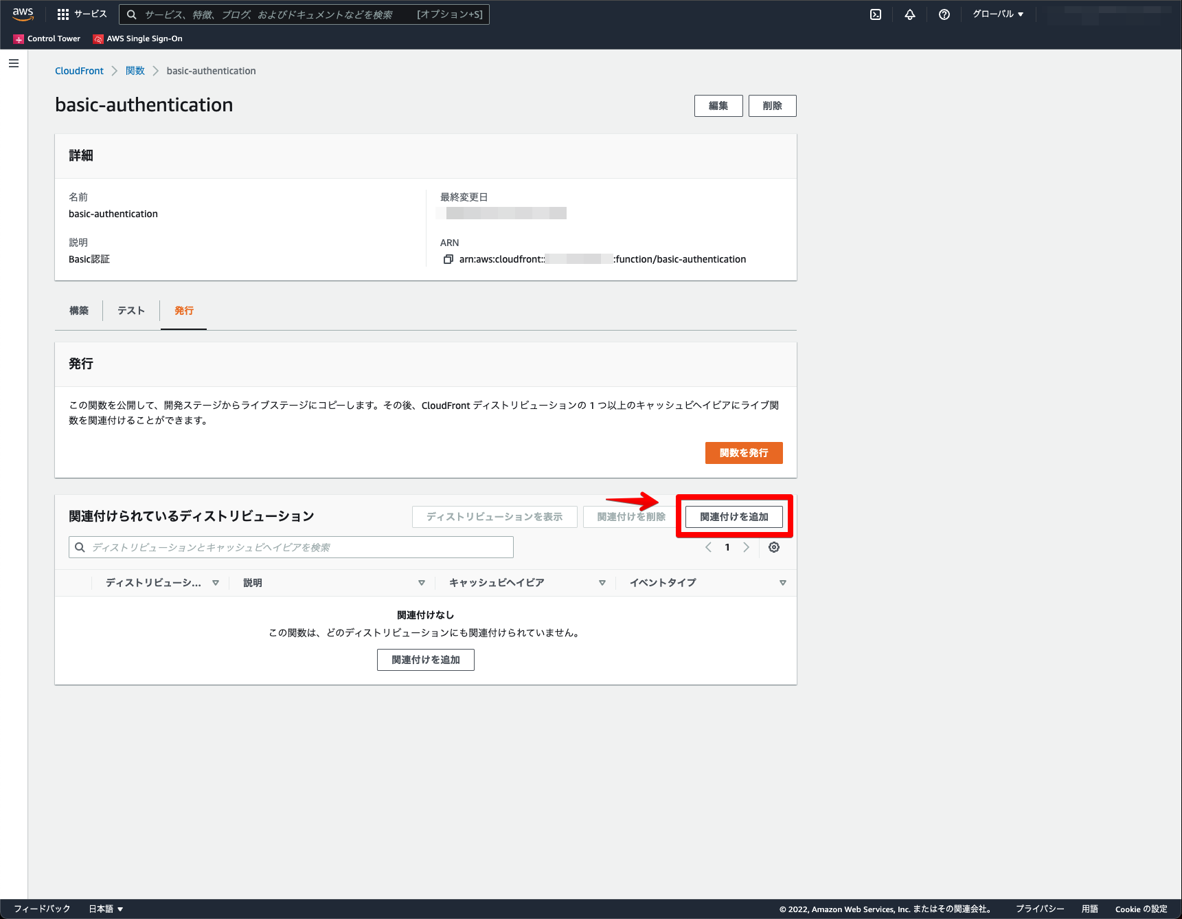Switch to the 構築 tab
The height and width of the screenshot is (919, 1182).
79,311
